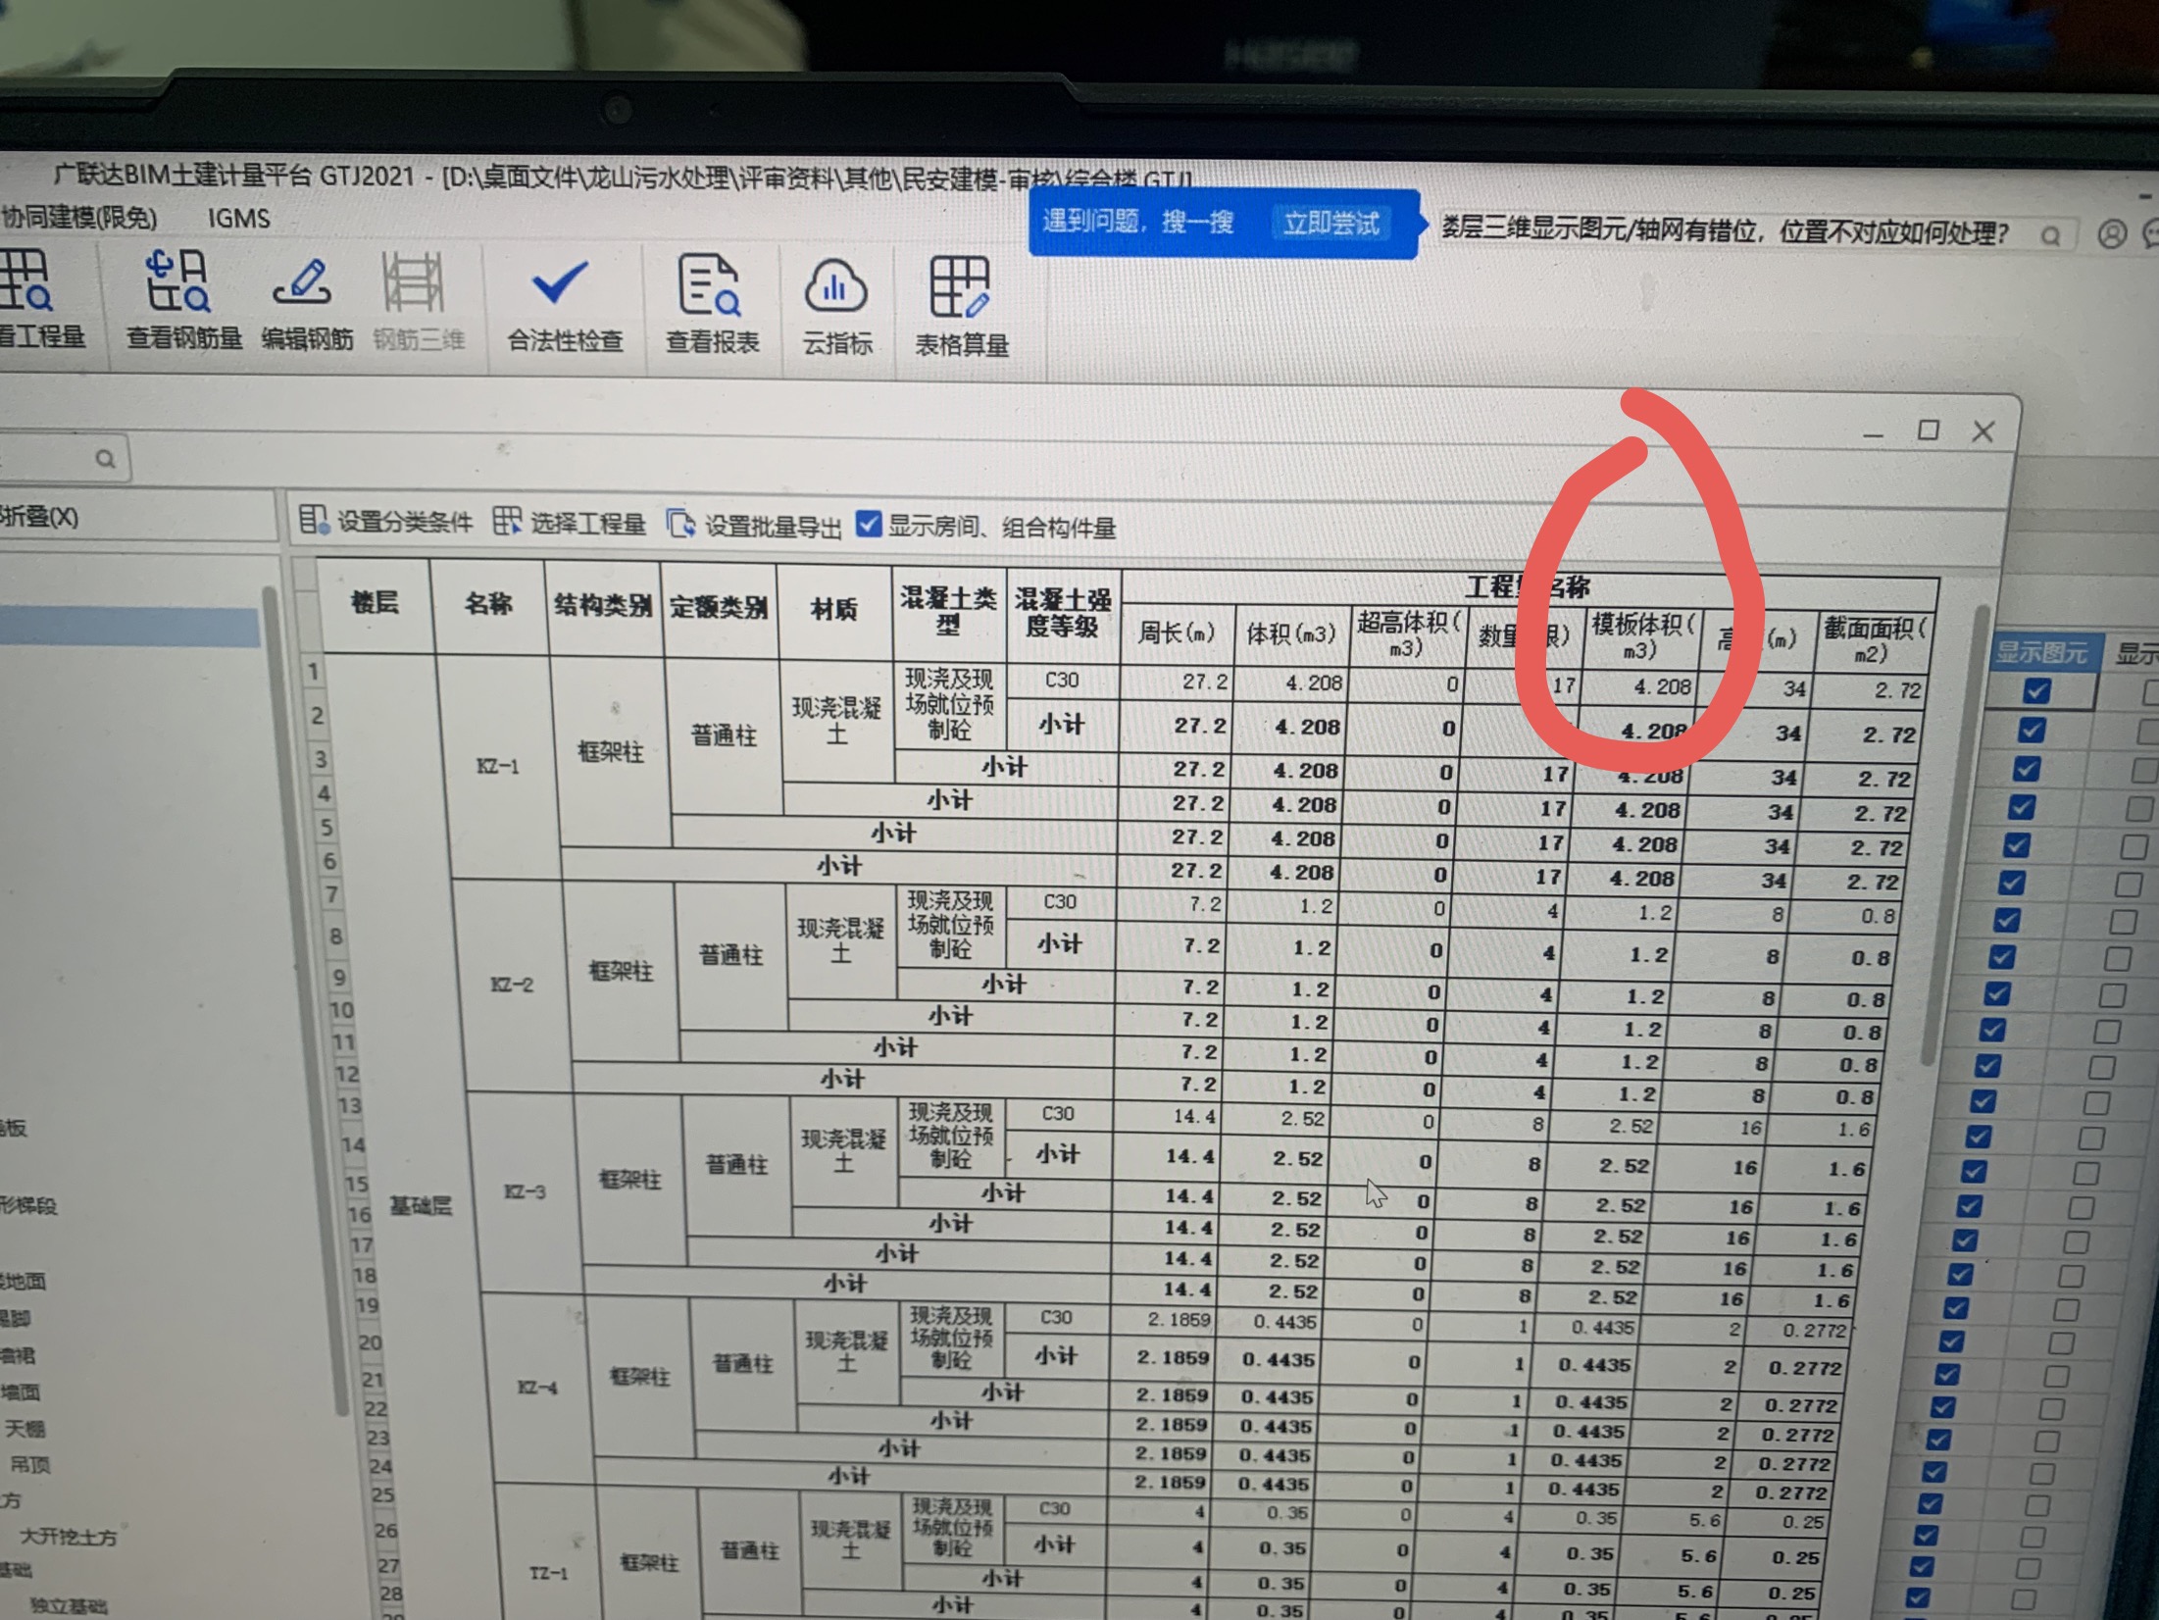The width and height of the screenshot is (2159, 1620).
Task: Open 钢筋三维 view
Action: [x=418, y=303]
